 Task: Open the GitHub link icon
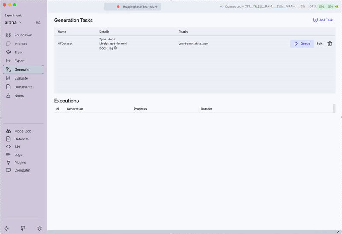23,228
